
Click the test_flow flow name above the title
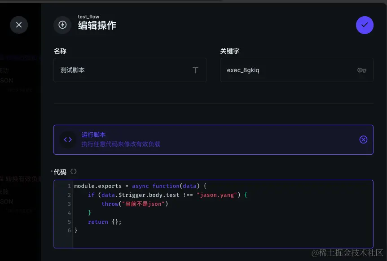[88, 17]
